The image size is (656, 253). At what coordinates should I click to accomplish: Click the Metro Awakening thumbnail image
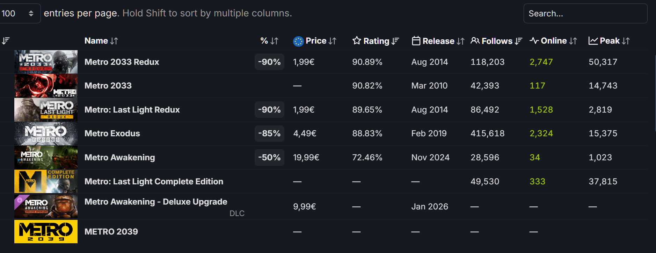point(46,158)
